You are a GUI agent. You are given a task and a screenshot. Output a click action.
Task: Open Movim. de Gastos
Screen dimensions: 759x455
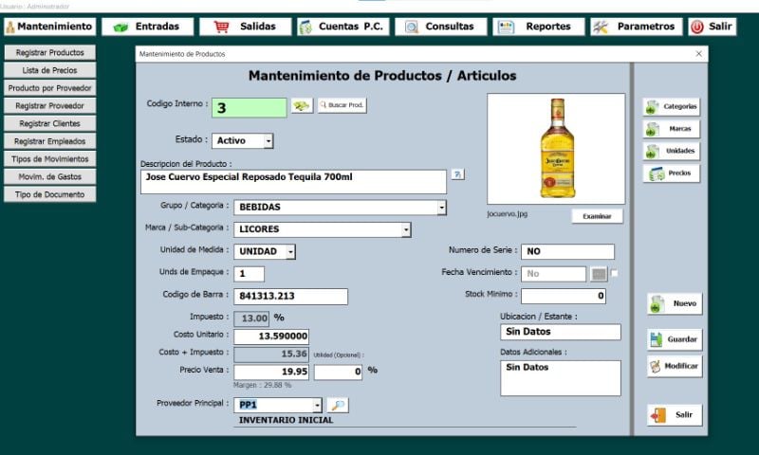click(x=50, y=176)
